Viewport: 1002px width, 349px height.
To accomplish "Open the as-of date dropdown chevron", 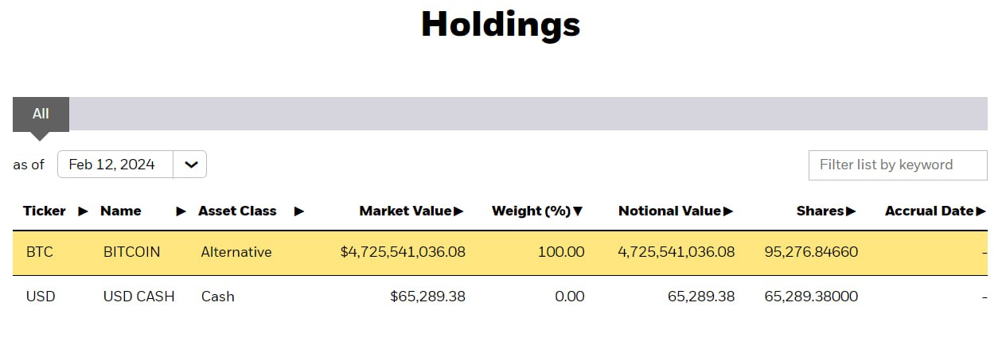I will click(x=190, y=165).
